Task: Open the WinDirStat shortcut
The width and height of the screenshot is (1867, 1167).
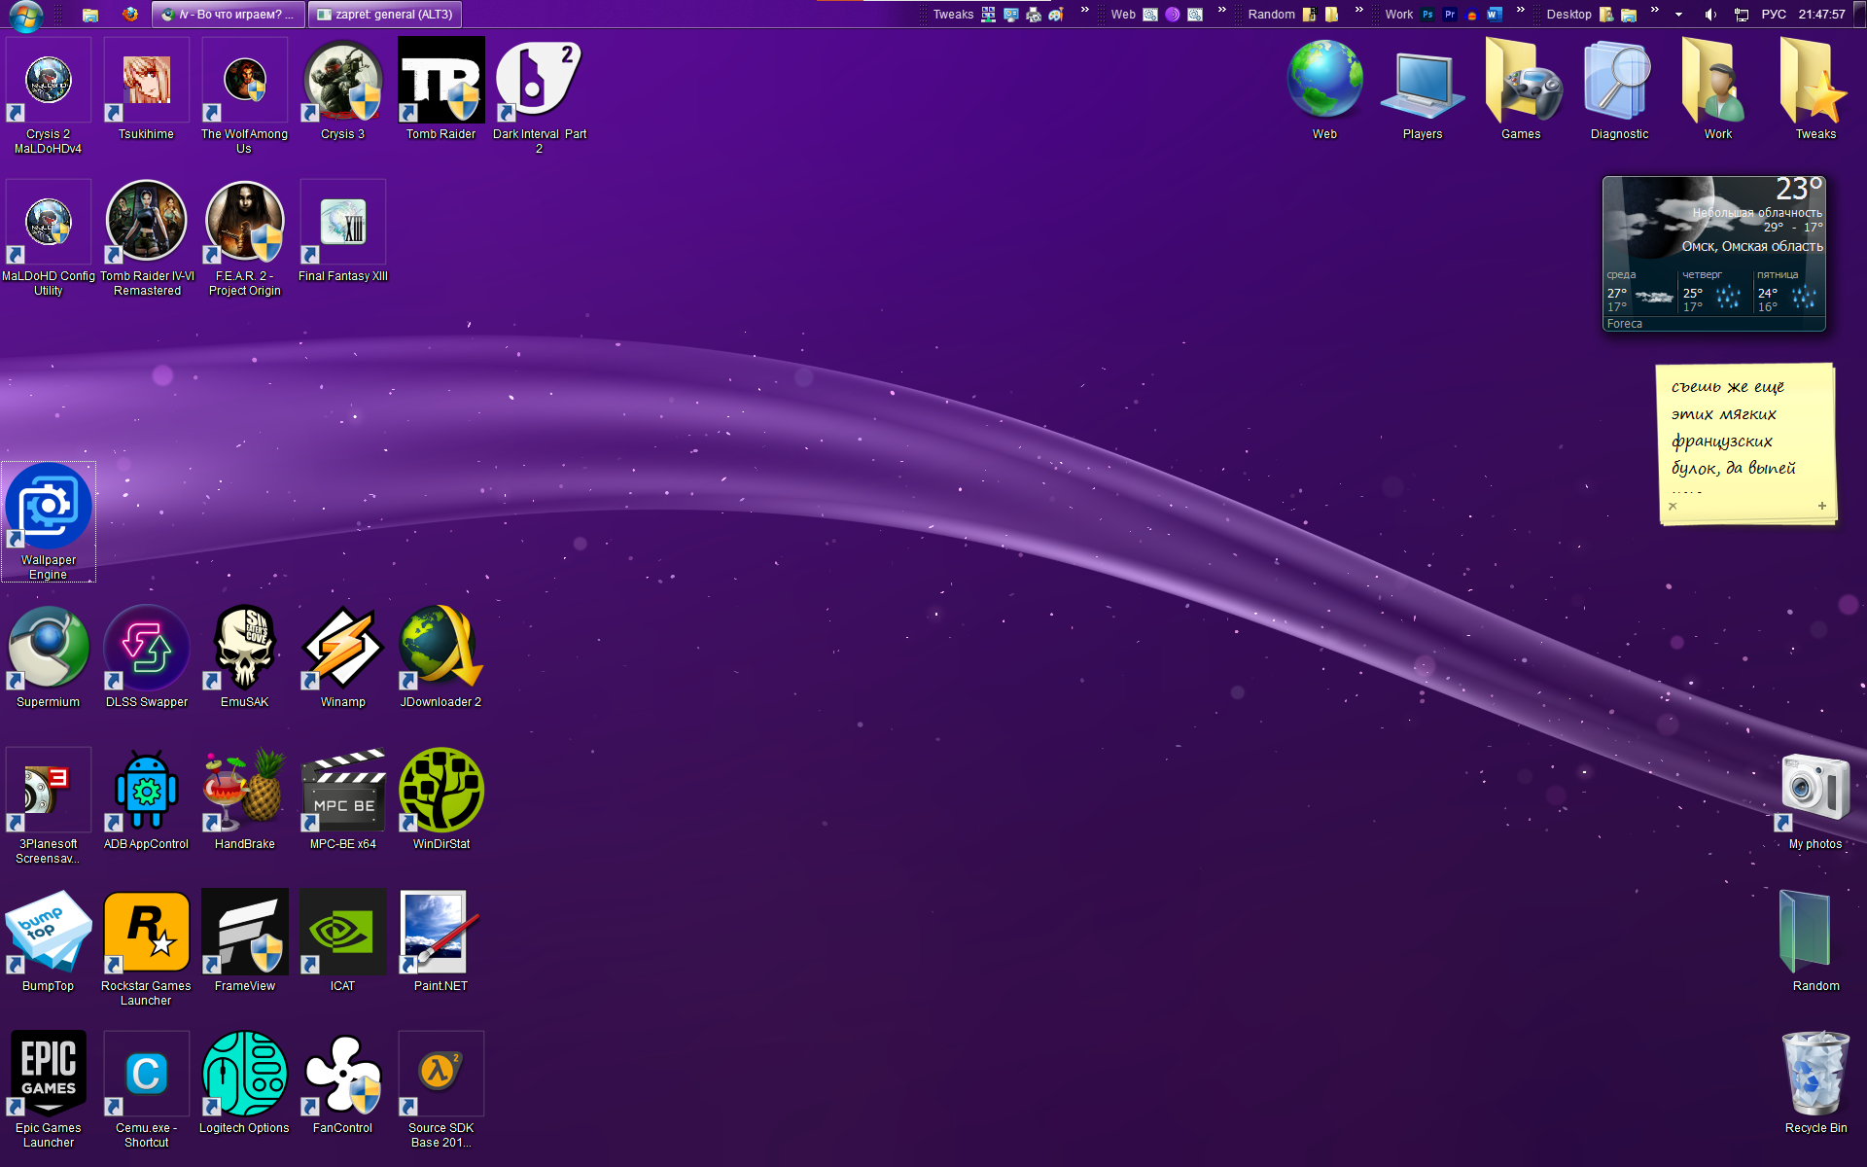Action: (440, 791)
